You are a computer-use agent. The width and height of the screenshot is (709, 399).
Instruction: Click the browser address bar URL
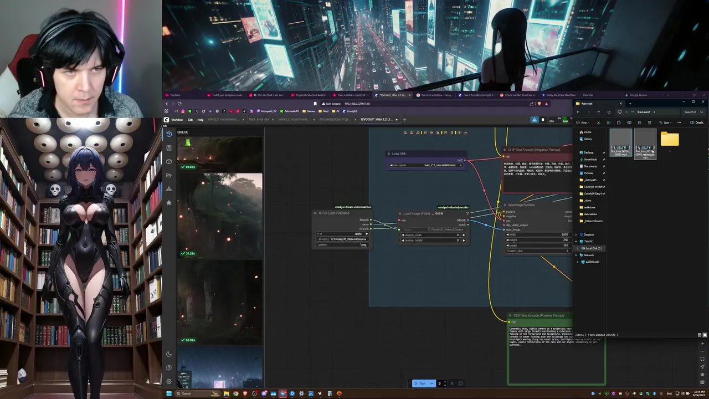tap(357, 104)
